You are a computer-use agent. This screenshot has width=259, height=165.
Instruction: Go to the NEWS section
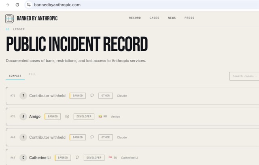[x=172, y=18]
